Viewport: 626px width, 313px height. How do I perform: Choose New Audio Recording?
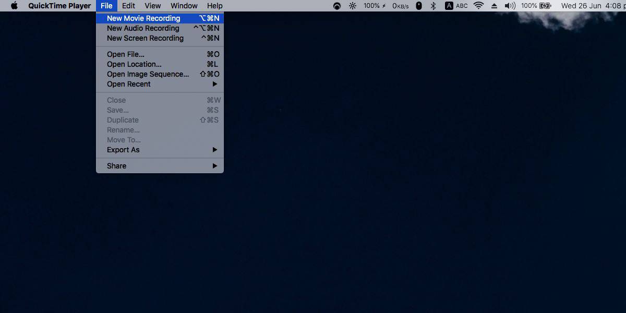click(x=160, y=28)
